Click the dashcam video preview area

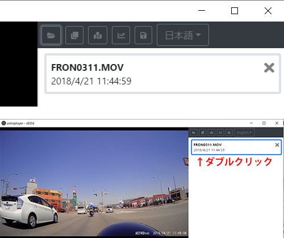[x=94, y=183]
